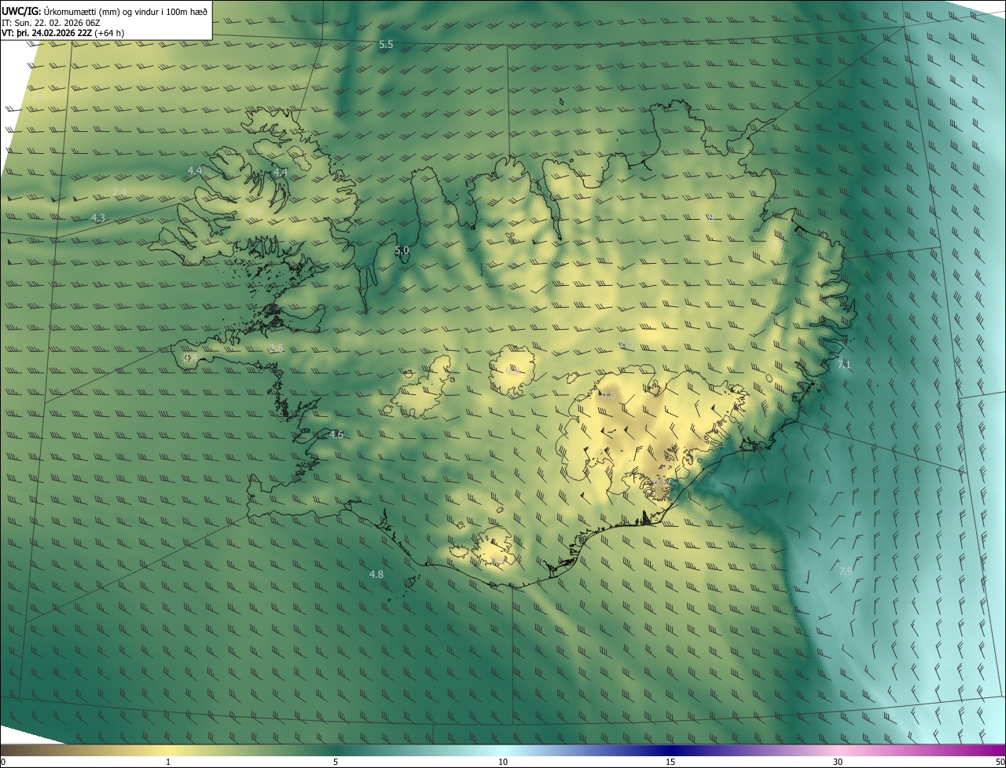Click the dark blue section of the colorbar
The height and width of the screenshot is (768, 1006).
pyautogui.click(x=670, y=751)
